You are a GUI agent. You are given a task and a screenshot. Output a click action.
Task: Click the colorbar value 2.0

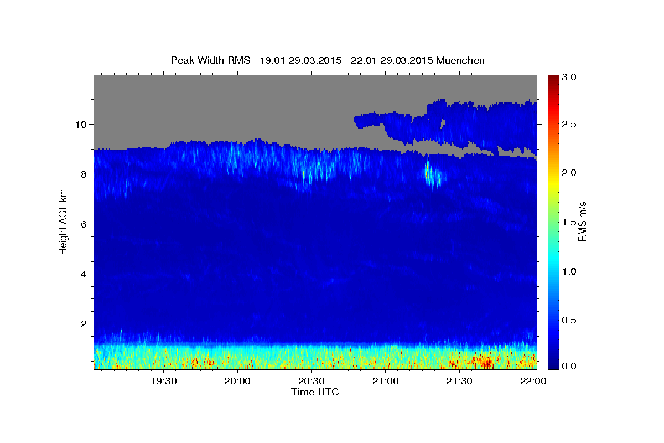point(570,173)
